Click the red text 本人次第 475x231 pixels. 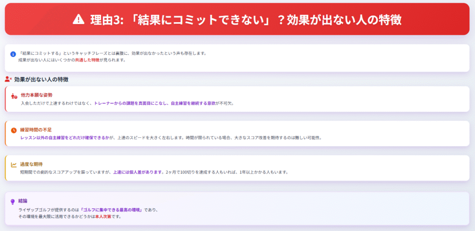(x=103, y=217)
